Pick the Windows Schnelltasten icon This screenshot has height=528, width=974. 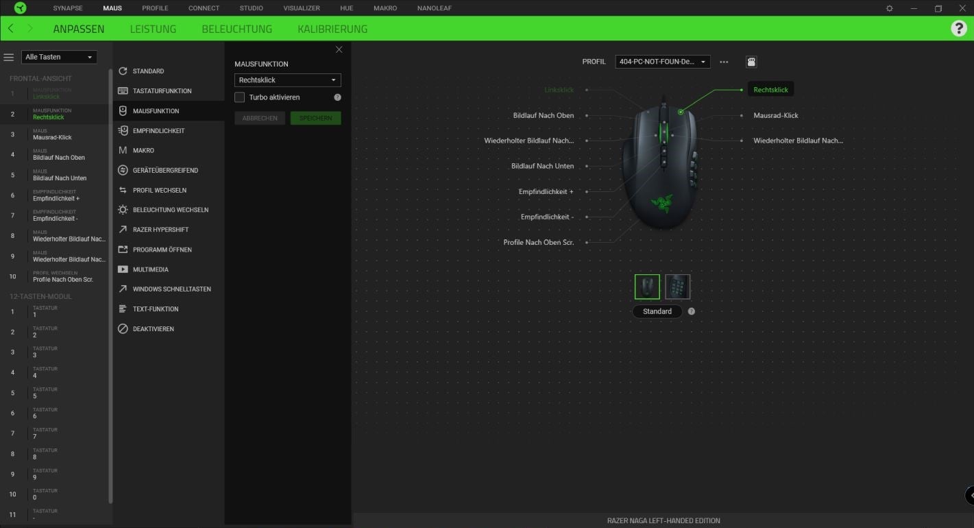[x=123, y=289]
